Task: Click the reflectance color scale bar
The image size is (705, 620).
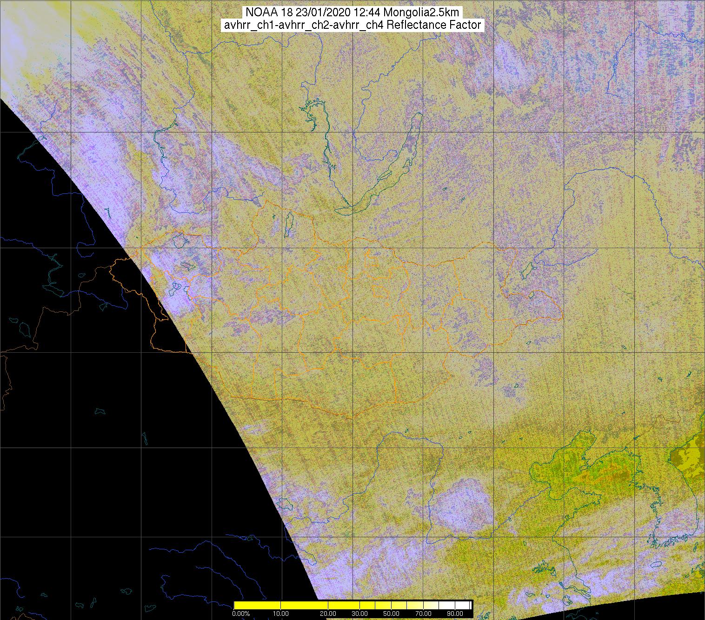Action: [x=353, y=605]
